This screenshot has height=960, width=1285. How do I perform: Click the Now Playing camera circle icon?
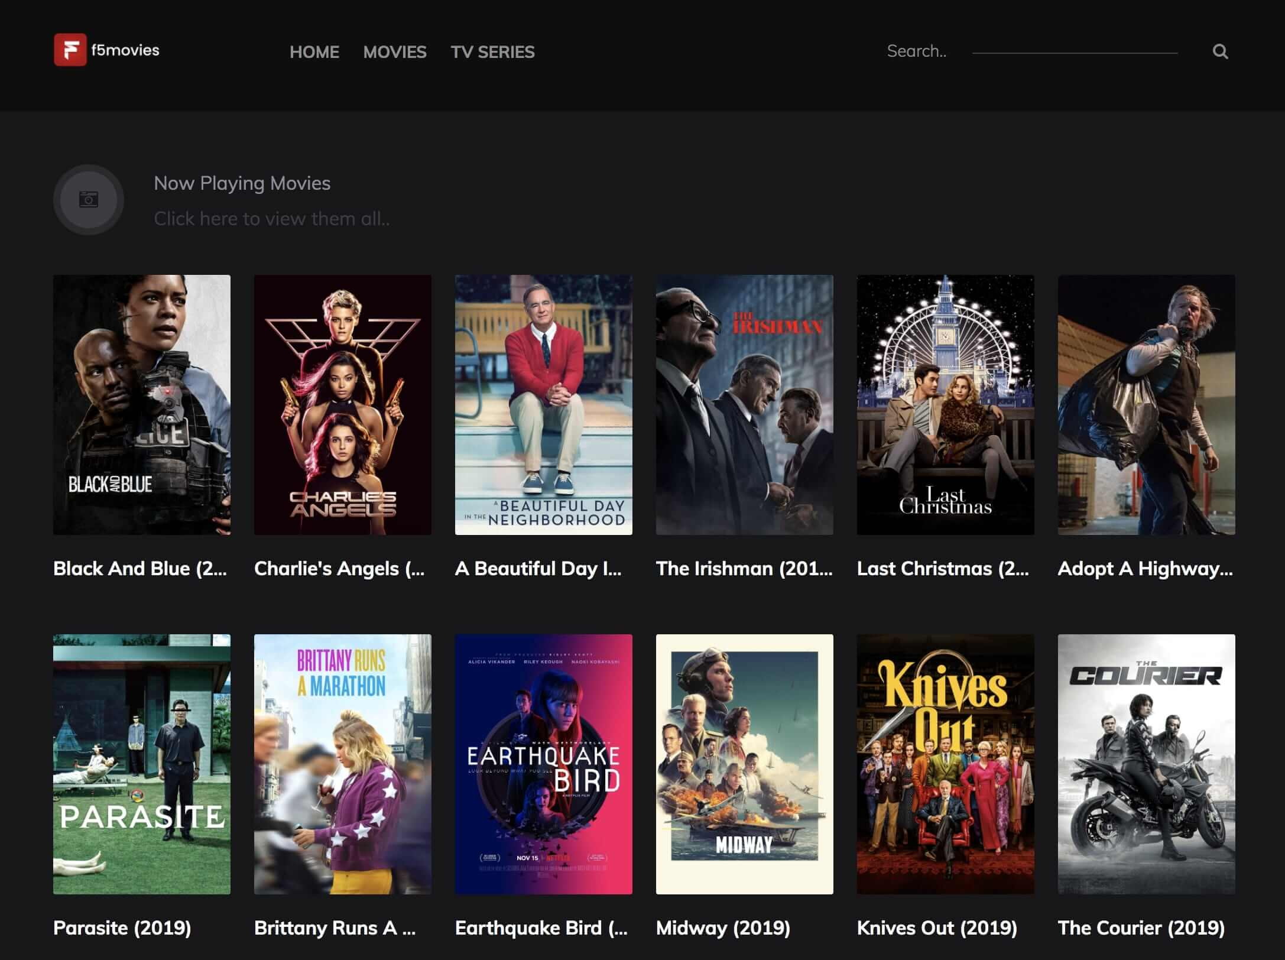[x=89, y=200]
